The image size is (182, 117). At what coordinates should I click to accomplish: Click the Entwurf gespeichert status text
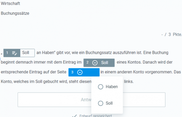click(x=96, y=116)
